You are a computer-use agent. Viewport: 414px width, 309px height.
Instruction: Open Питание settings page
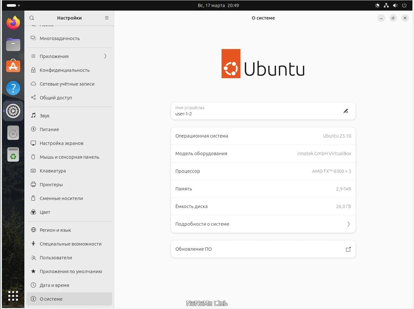tap(69, 129)
